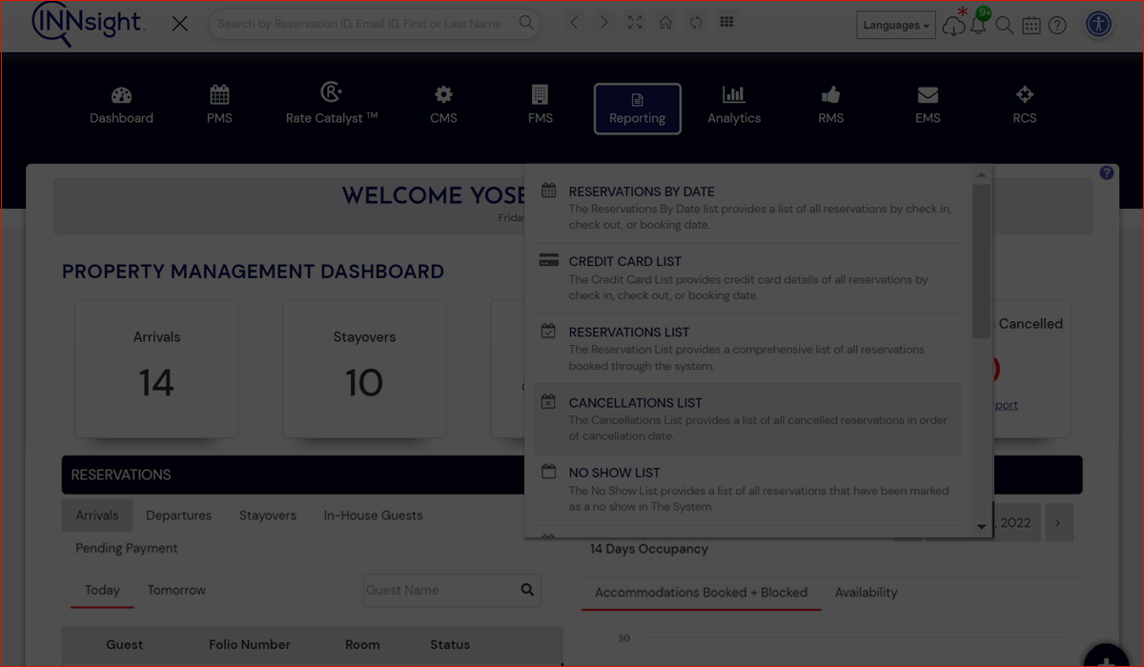This screenshot has height=667, width=1144.
Task: Click the Arrivals 14 card
Action: tap(156, 369)
